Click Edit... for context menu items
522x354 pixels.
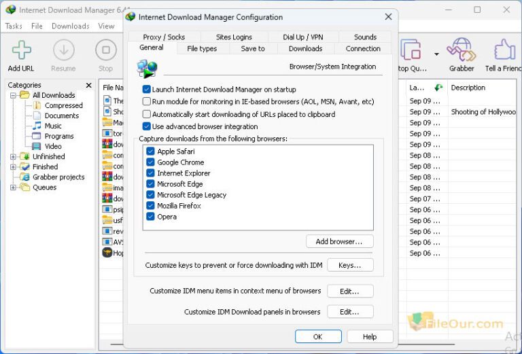(x=350, y=291)
